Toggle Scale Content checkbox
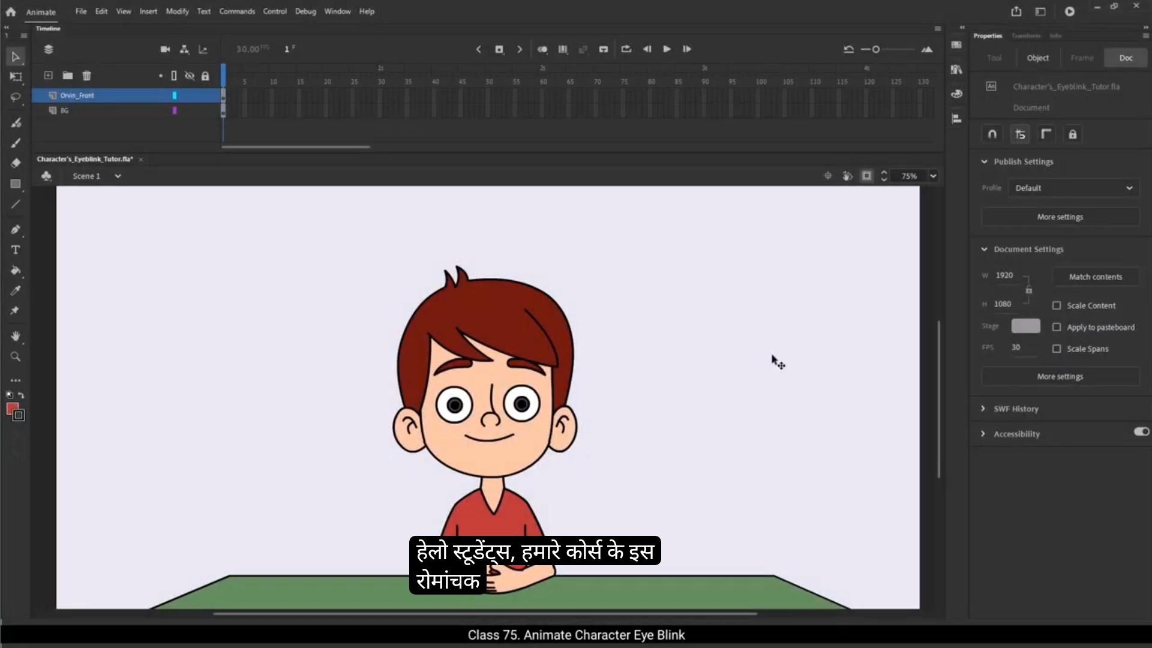 pos(1057,305)
